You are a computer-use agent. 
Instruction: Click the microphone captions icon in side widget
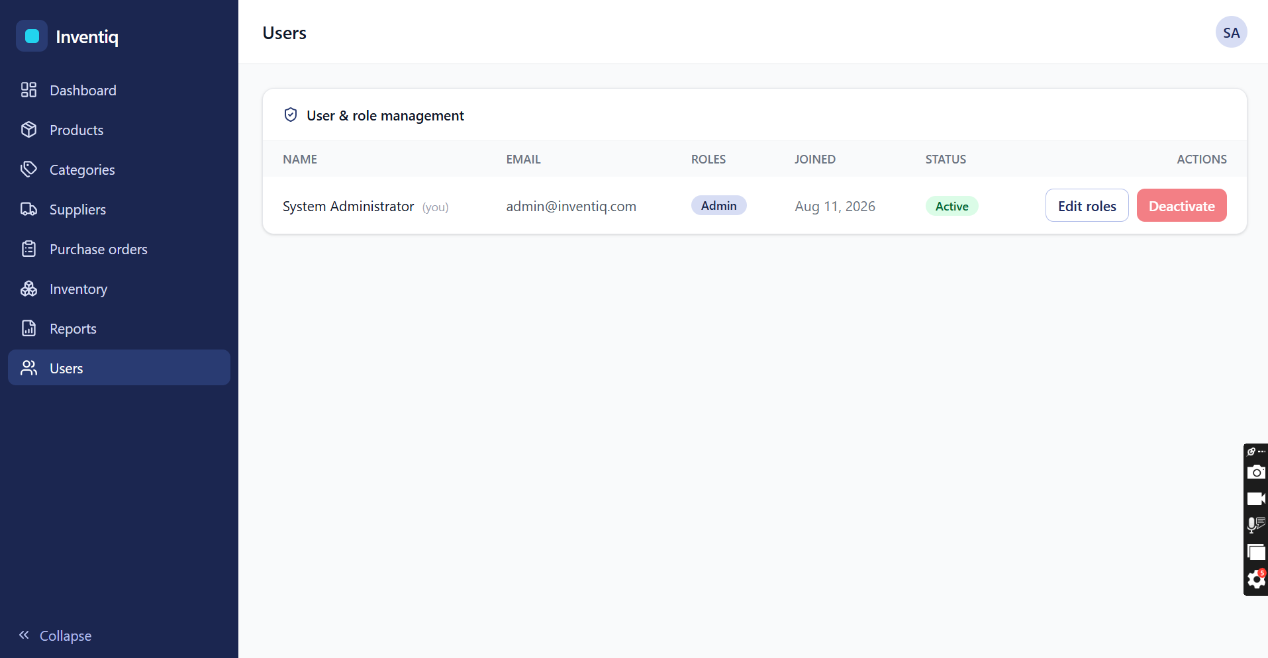(1256, 525)
